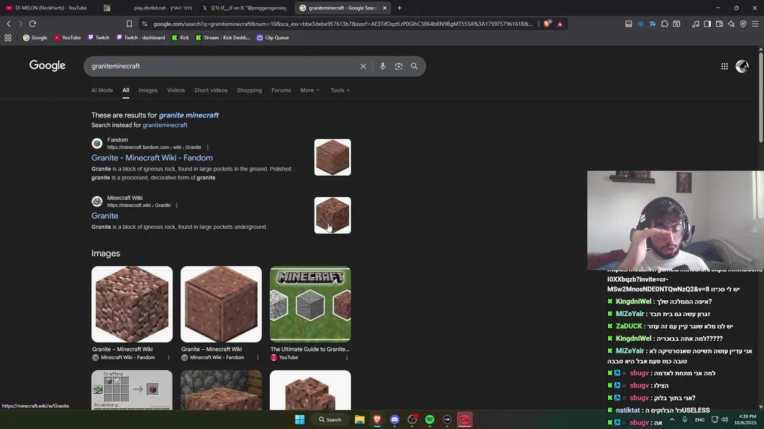Follow the suggested granite minecraft link

coord(189,115)
